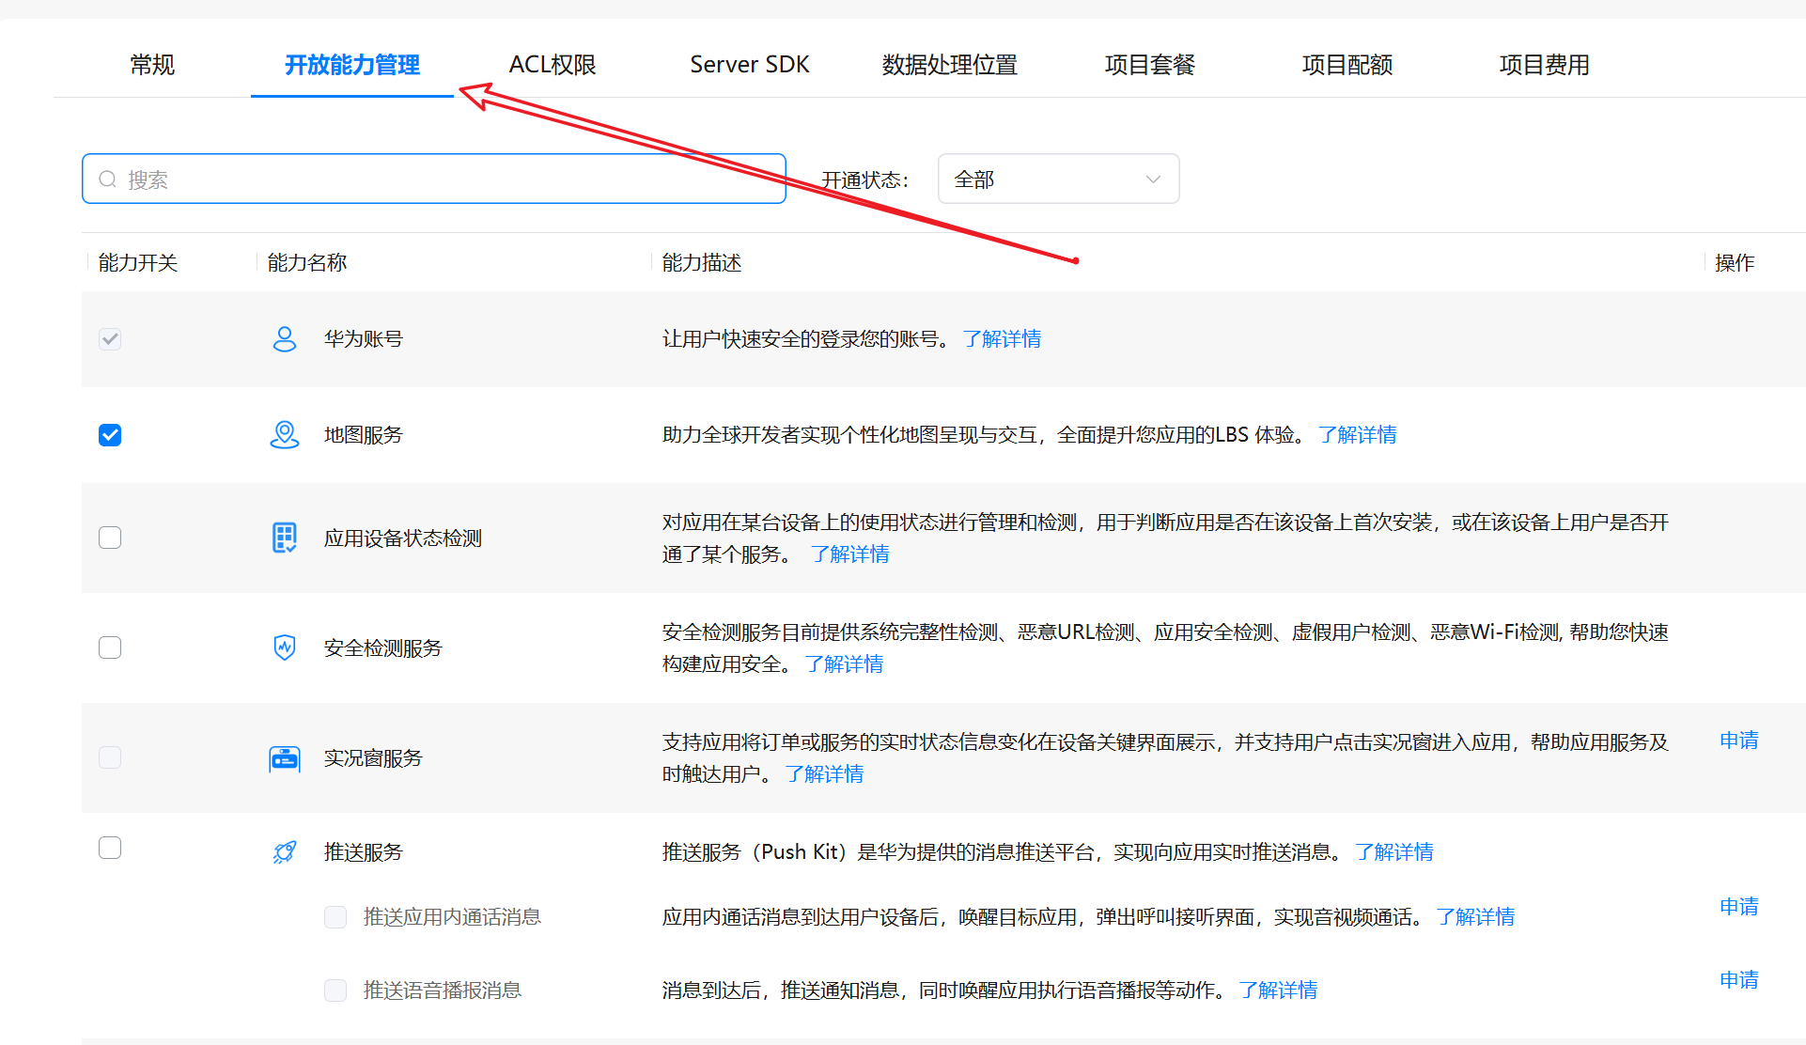Click the magnifier icon in search box
This screenshot has width=1806, height=1045.
click(x=108, y=179)
